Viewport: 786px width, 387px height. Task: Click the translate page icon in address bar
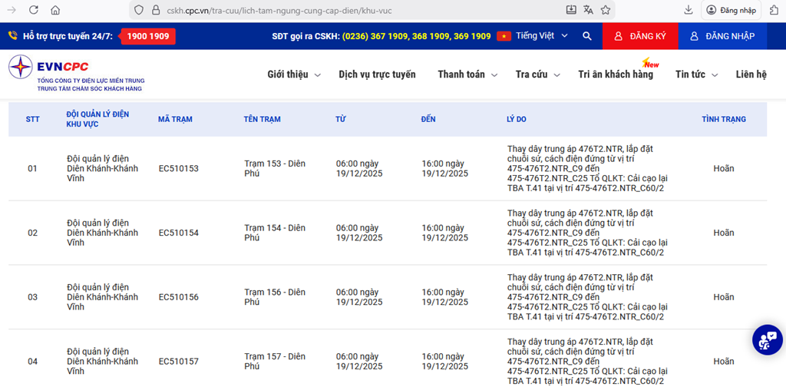(588, 10)
